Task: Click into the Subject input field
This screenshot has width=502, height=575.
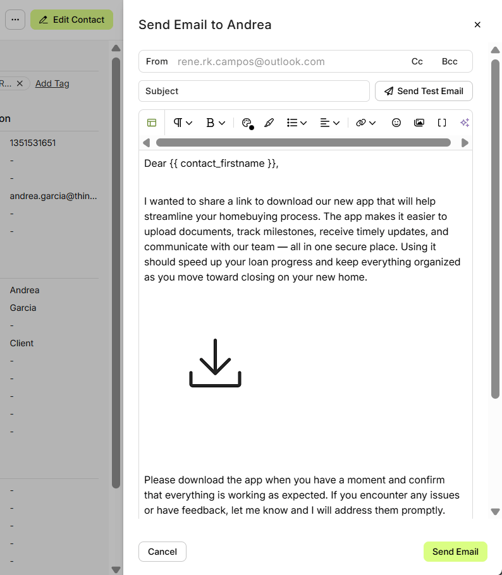Action: click(x=254, y=91)
